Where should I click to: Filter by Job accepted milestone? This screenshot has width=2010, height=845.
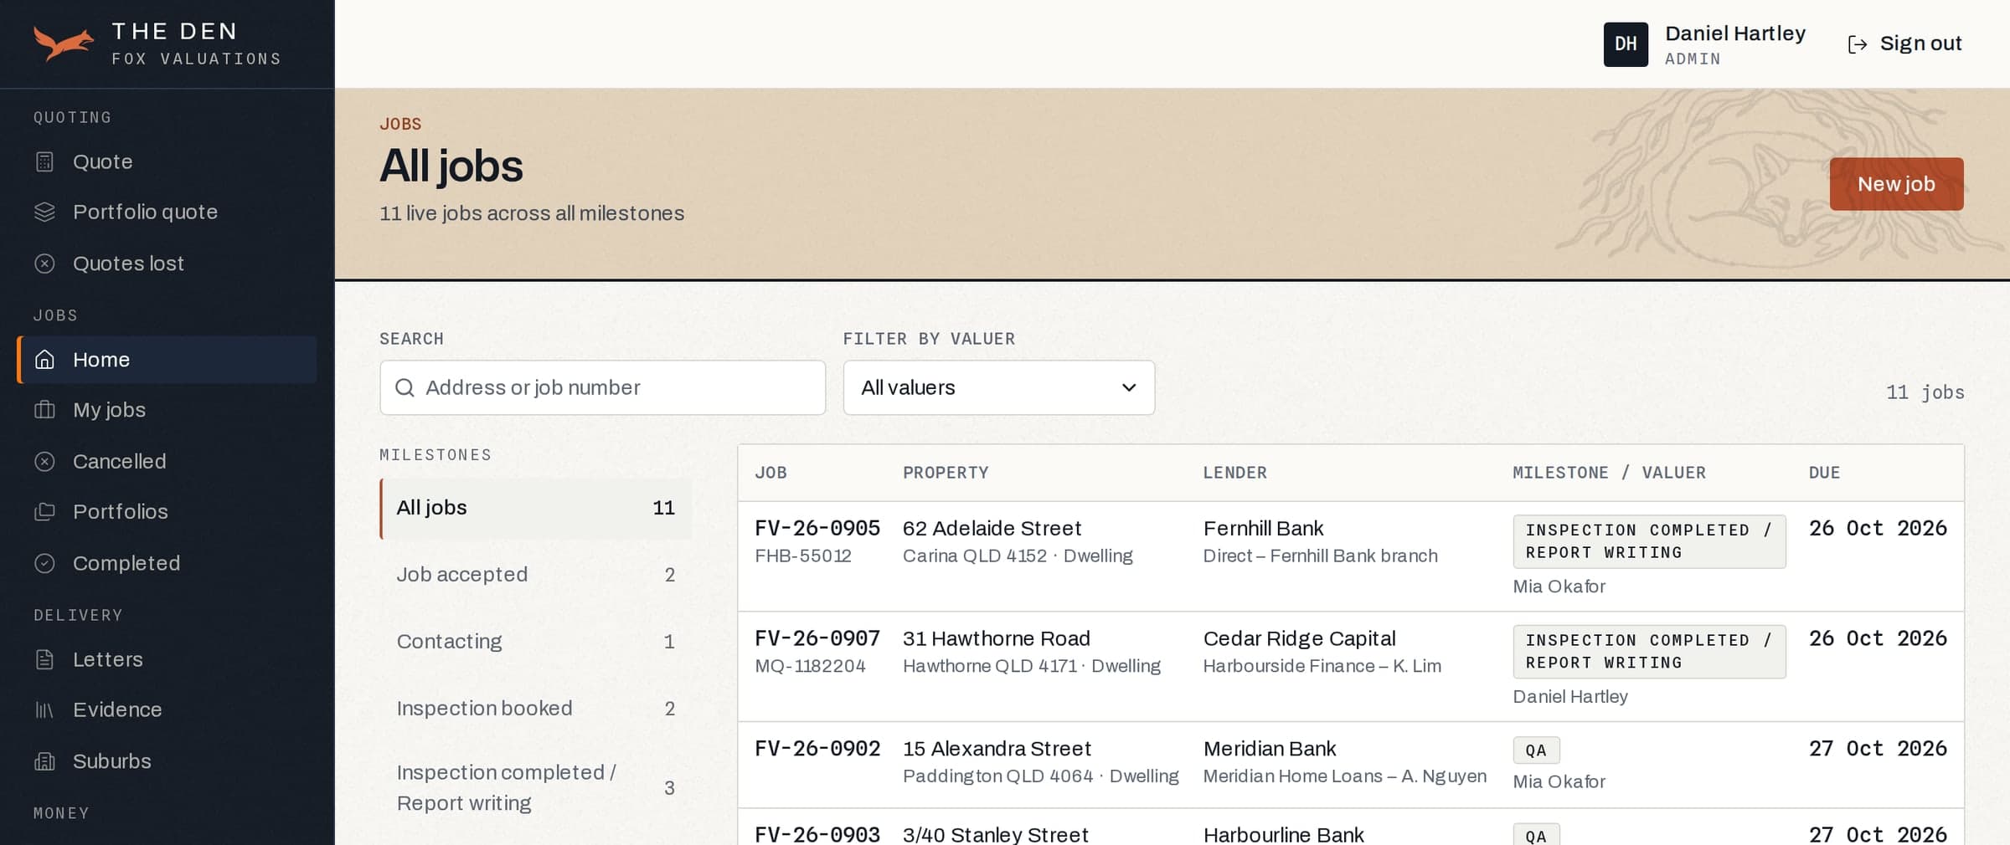pyautogui.click(x=536, y=575)
